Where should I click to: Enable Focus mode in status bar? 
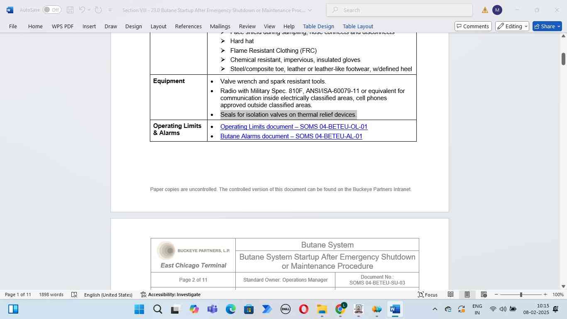428,294
